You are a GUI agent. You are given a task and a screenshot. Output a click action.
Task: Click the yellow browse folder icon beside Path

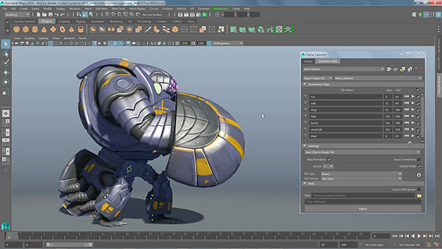point(419,196)
